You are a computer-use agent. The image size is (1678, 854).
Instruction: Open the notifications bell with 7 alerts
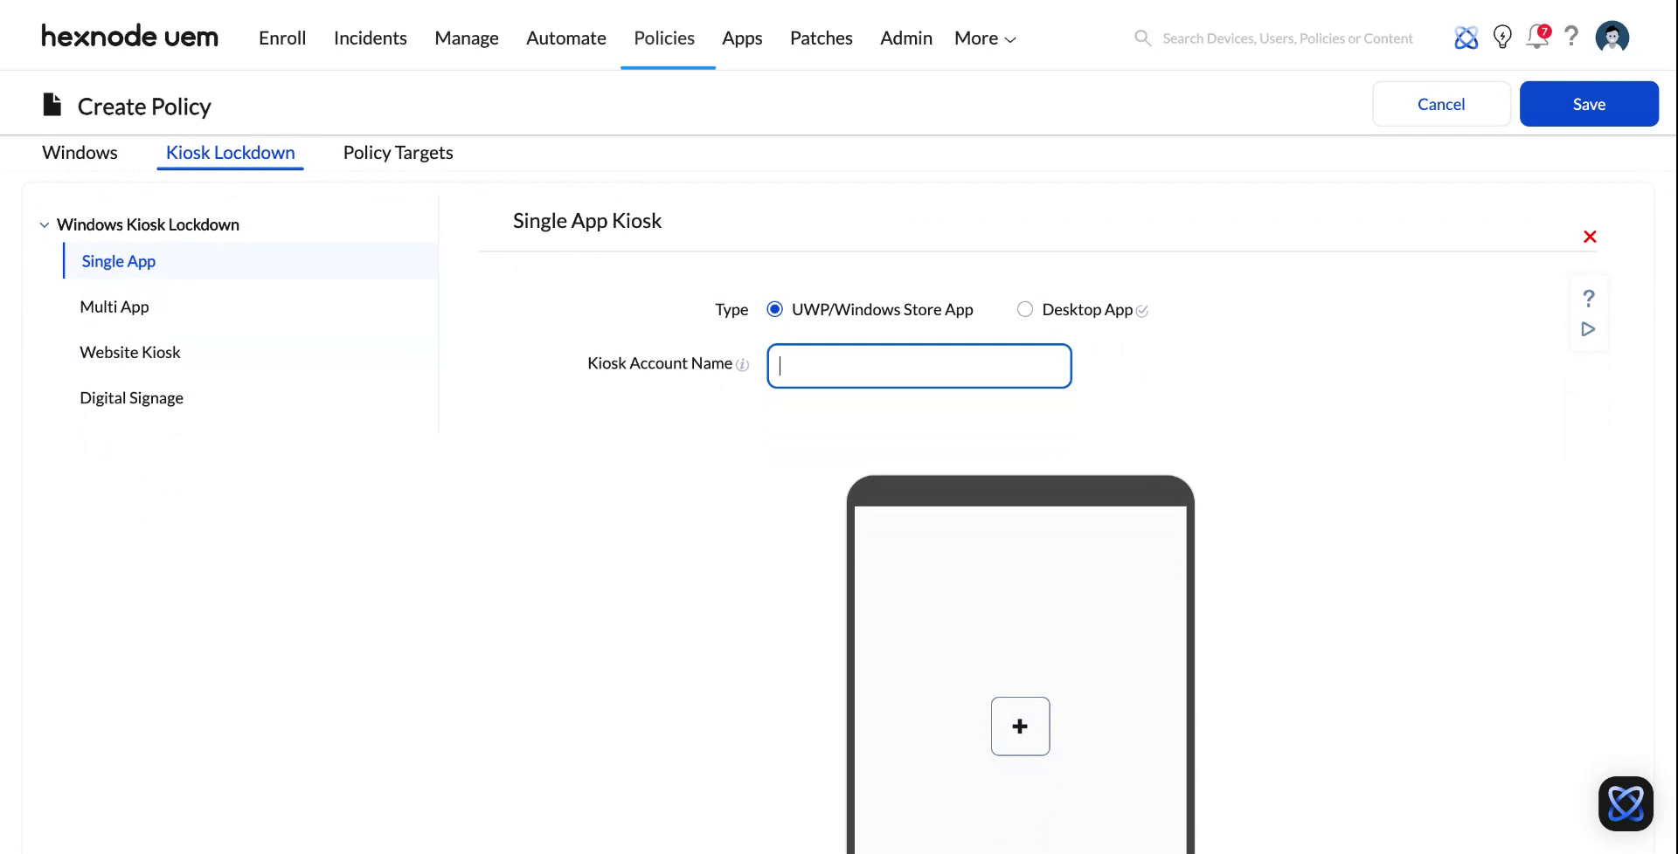1537,38
